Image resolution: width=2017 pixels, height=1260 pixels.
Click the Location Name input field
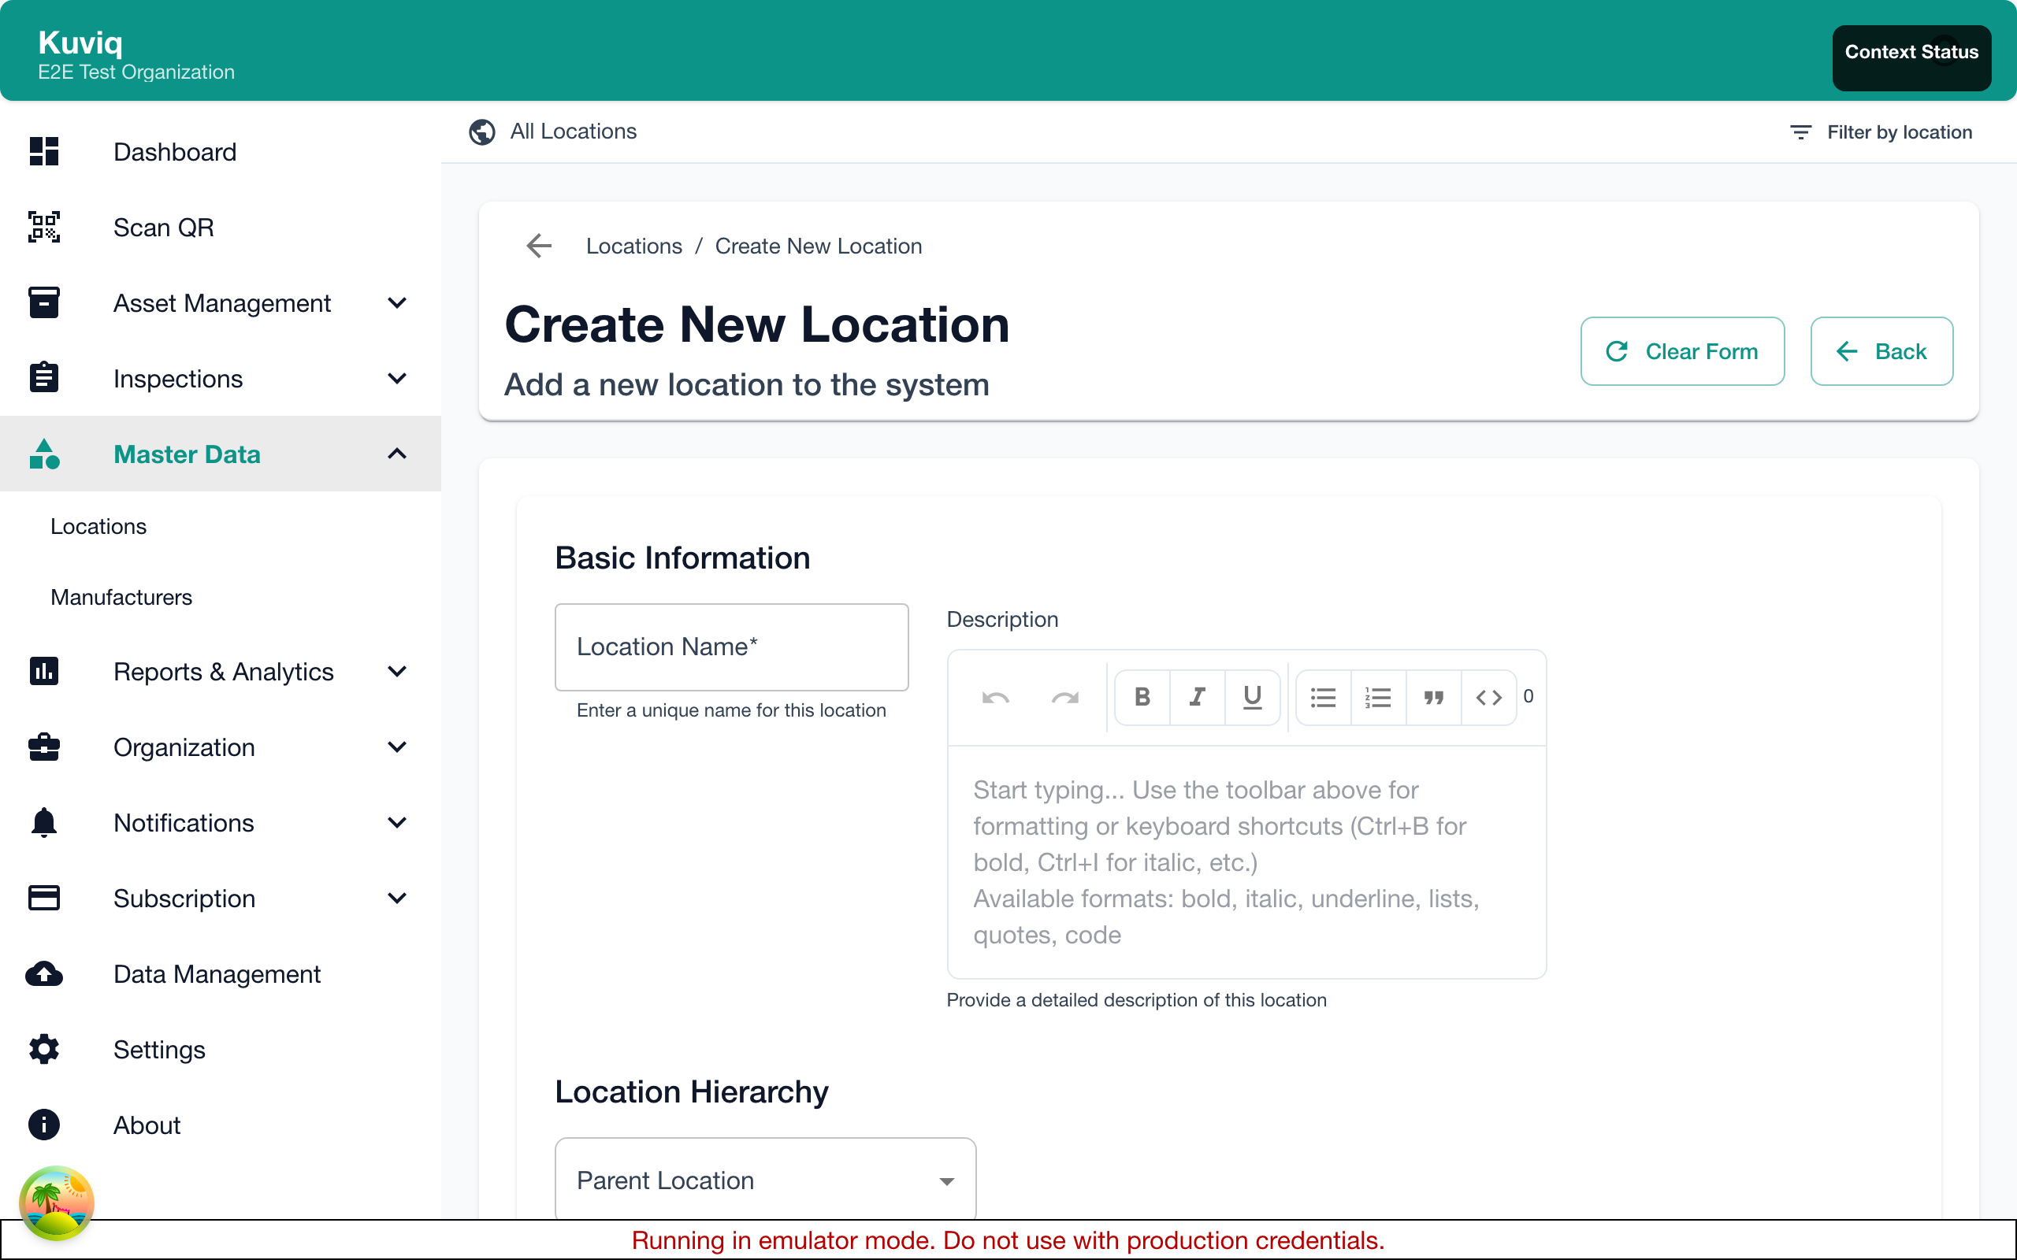(731, 647)
